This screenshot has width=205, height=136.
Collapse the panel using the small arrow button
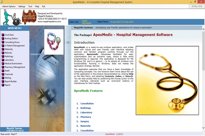[68, 43]
